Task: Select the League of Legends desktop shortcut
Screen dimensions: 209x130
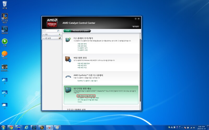Action: coord(5,18)
